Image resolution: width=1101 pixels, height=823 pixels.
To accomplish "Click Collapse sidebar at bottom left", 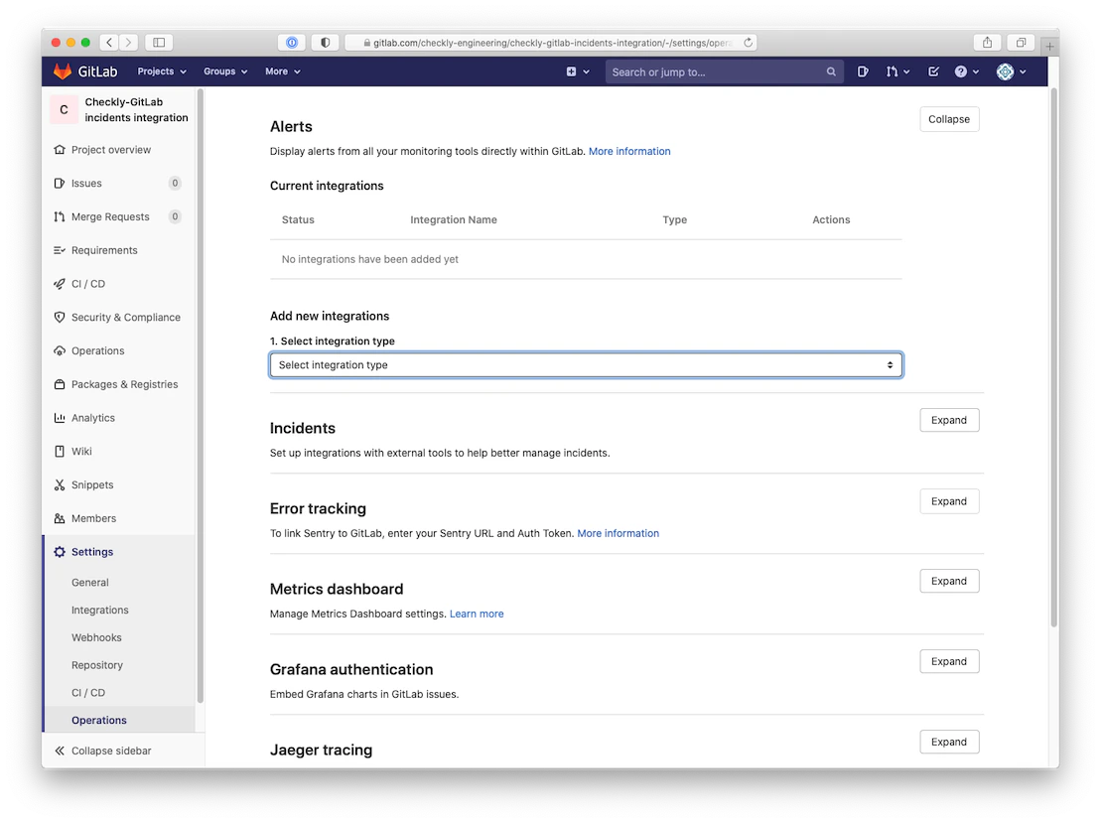I will click(103, 751).
